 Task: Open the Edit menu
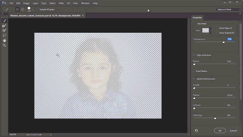tap(18, 3)
